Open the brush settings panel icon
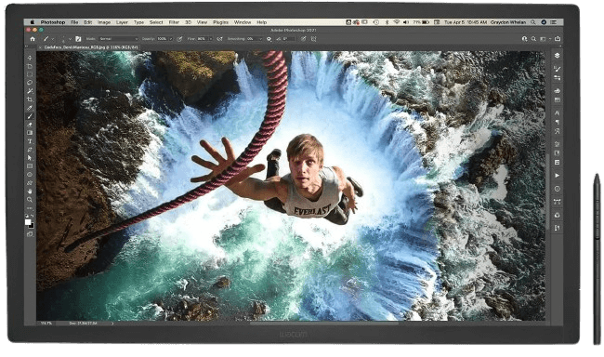The image size is (604, 357). point(78,38)
